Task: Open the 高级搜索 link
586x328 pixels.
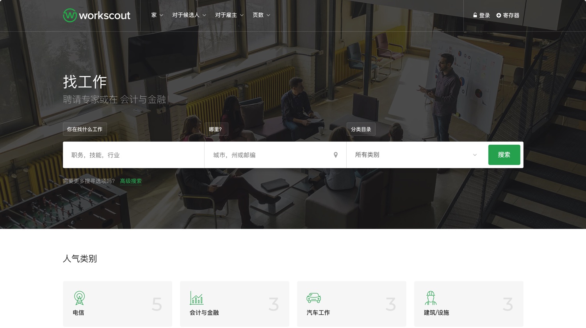Action: coord(131,181)
